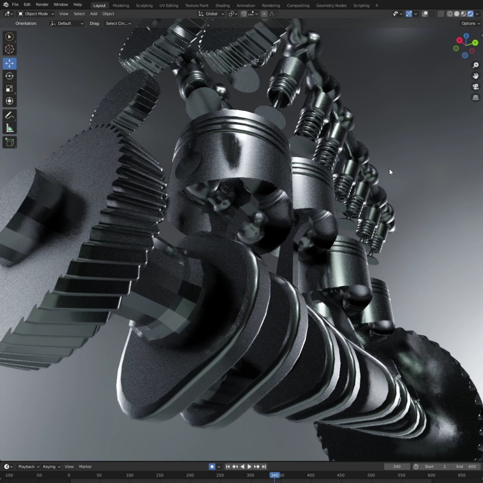This screenshot has width=483, height=483.
Task: Open Drag Select Circle dropdown
Action: (118, 23)
